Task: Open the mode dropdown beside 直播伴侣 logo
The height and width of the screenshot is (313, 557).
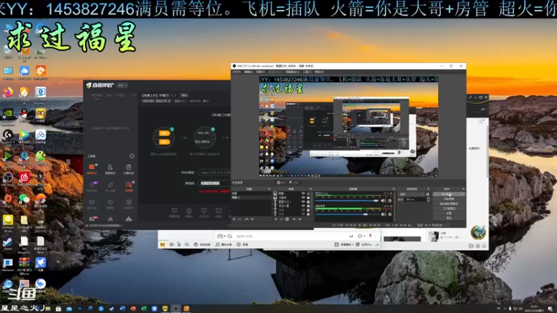Action: pos(122,86)
